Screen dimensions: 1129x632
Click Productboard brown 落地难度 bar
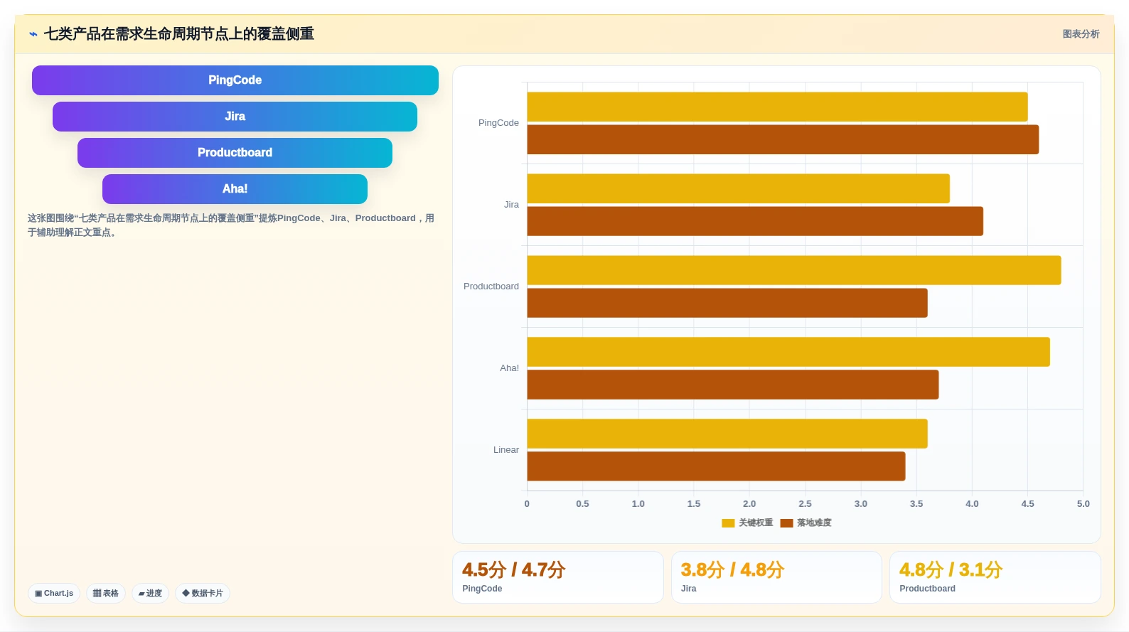(727, 303)
